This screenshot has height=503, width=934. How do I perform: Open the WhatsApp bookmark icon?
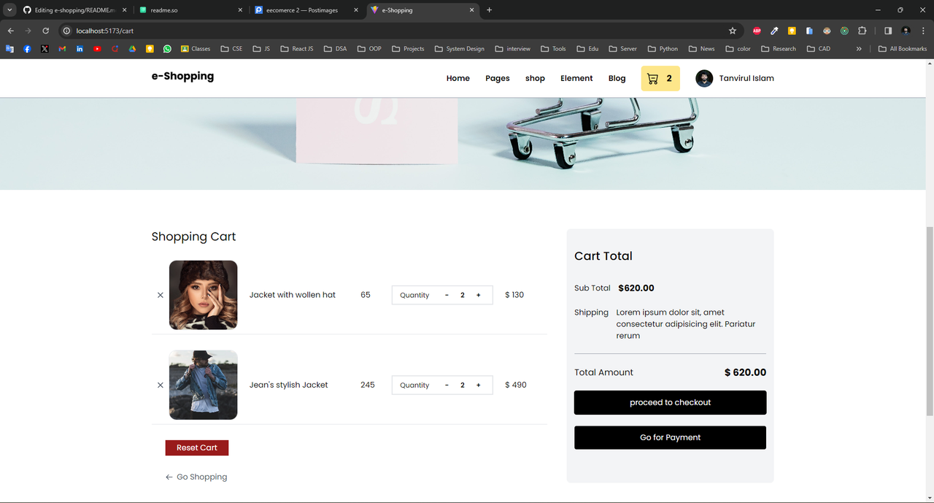(x=167, y=49)
